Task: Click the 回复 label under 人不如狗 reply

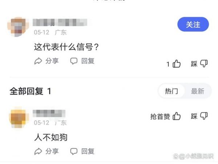Action: (88, 151)
